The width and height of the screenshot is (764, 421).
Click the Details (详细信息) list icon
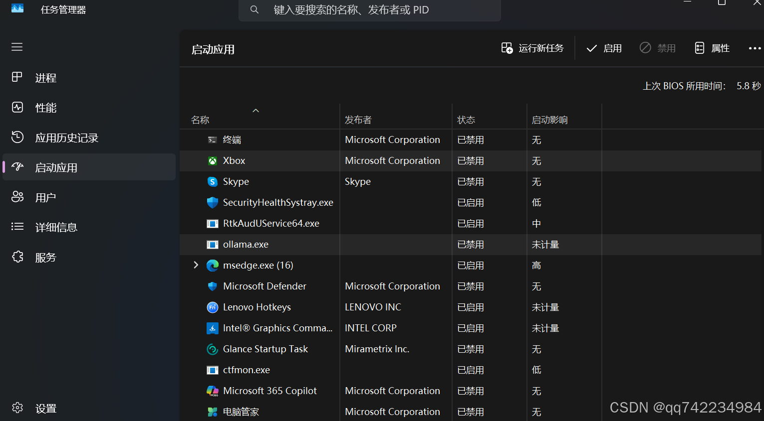17,227
